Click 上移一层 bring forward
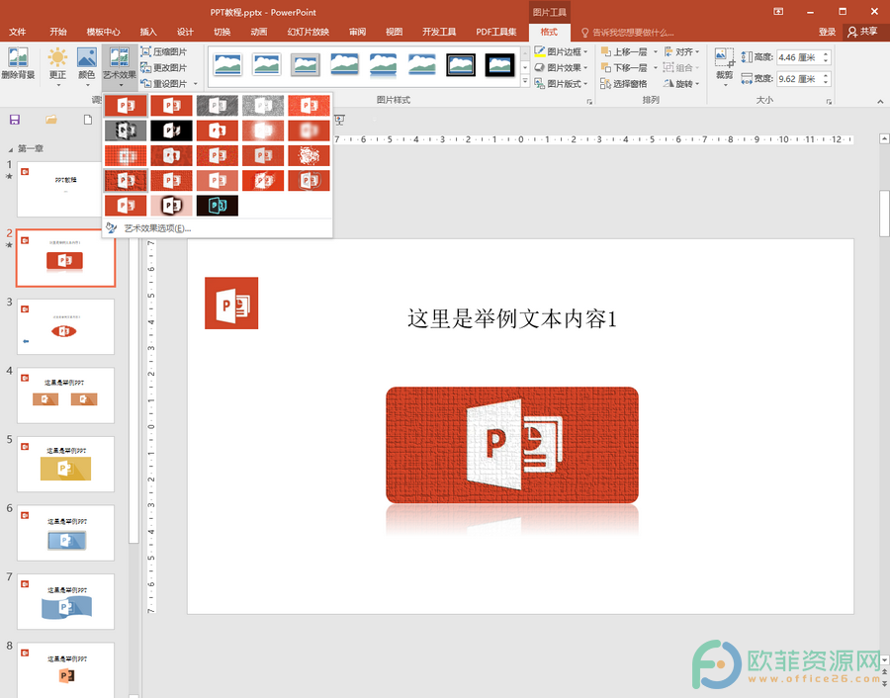 [x=624, y=51]
